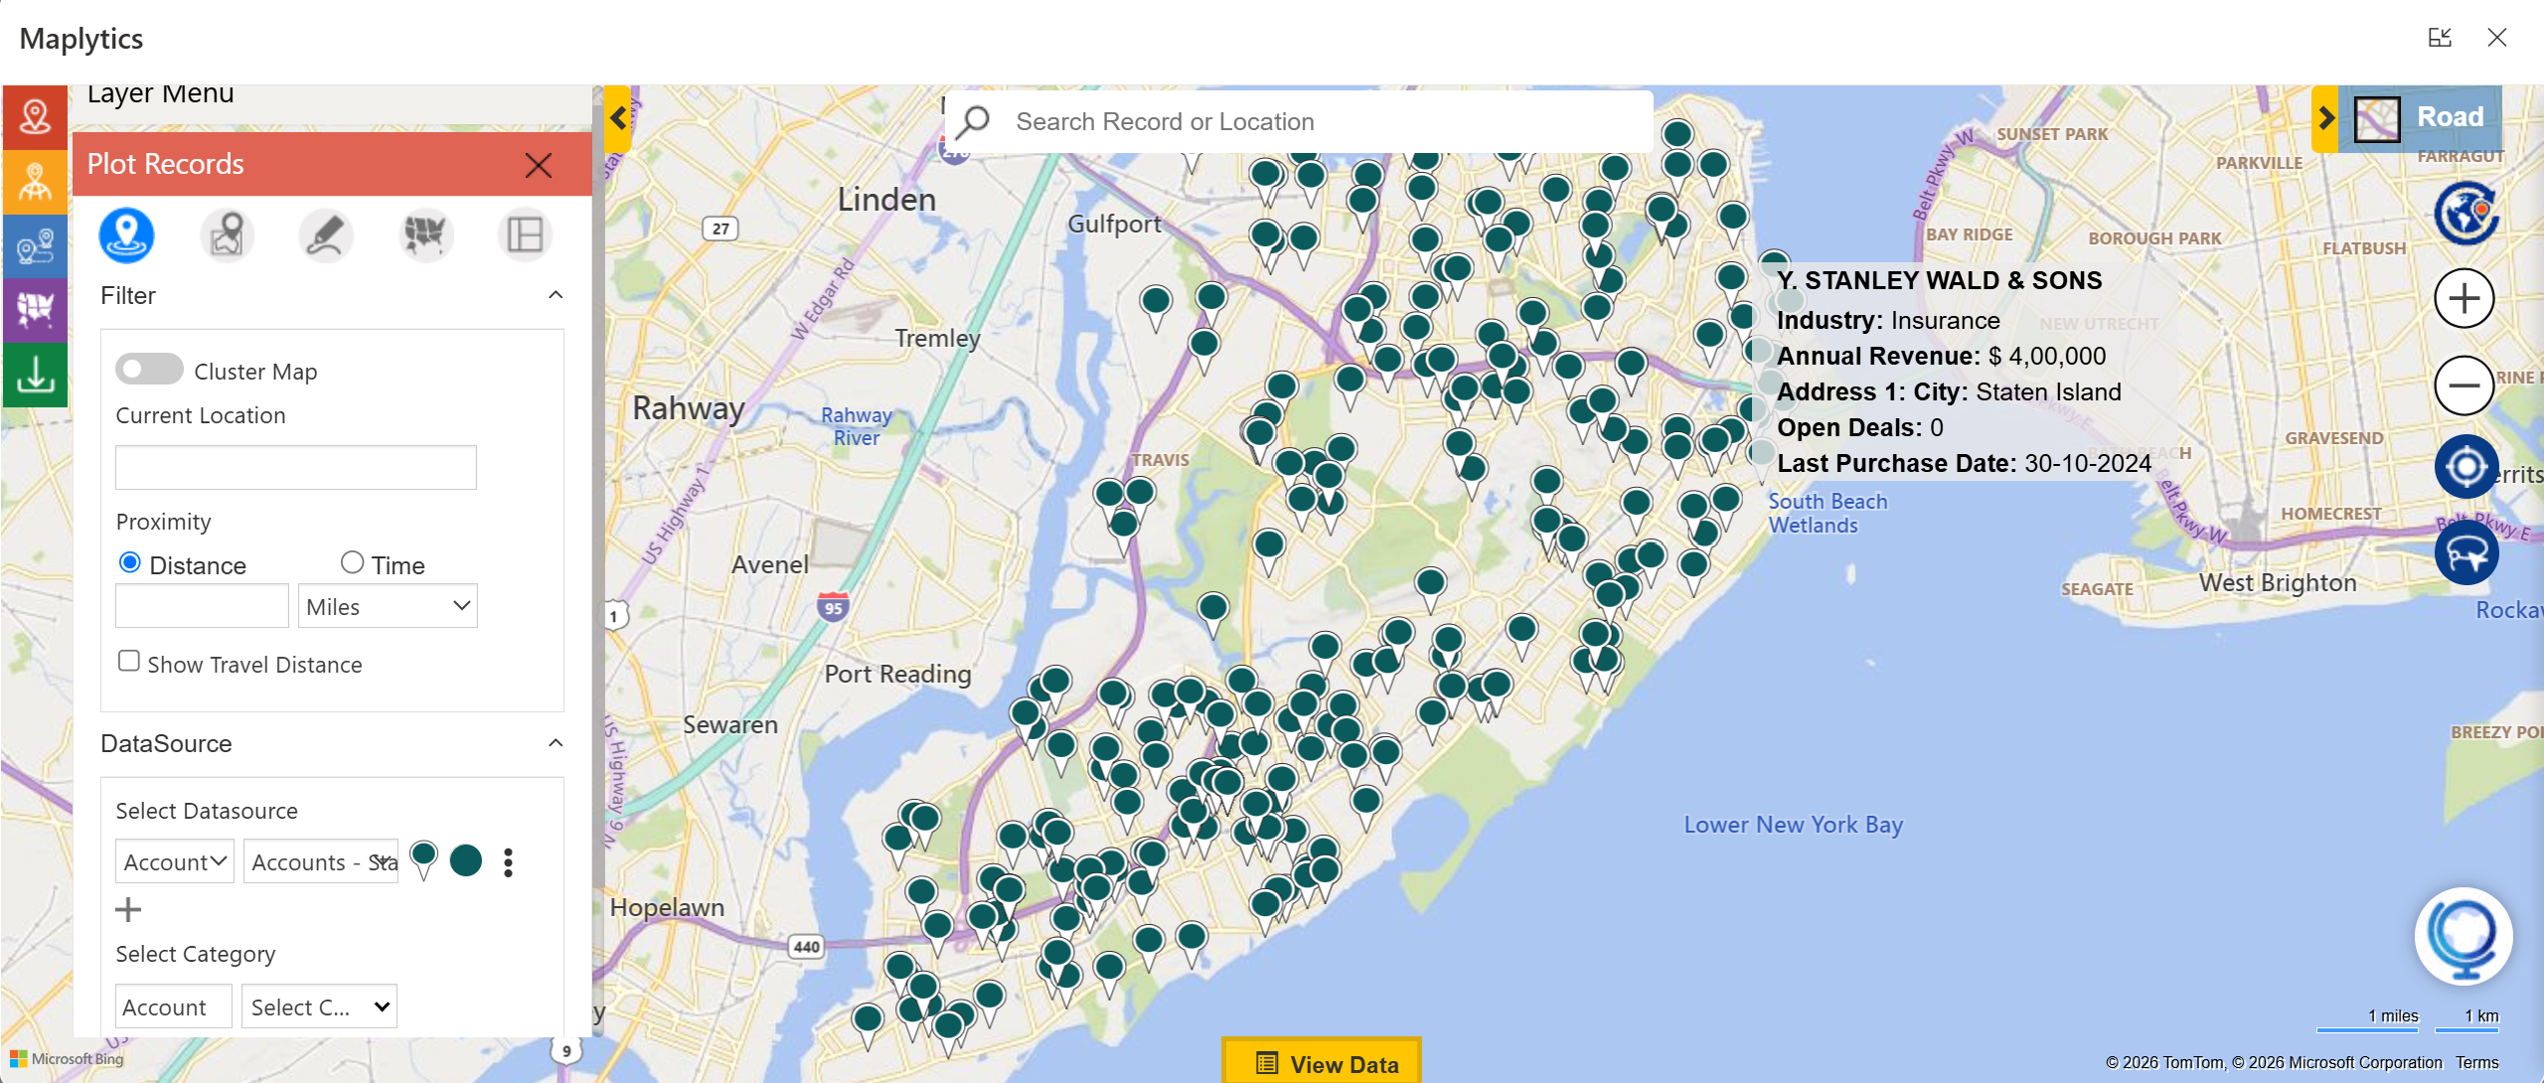
Task: Collapse the Filter section
Action: pos(556,295)
